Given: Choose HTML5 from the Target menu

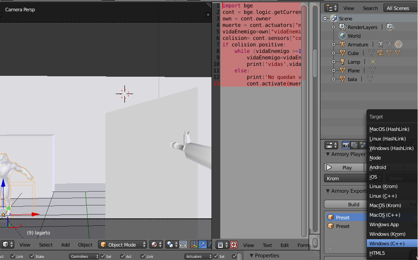Looking at the screenshot, I should pos(392,253).
